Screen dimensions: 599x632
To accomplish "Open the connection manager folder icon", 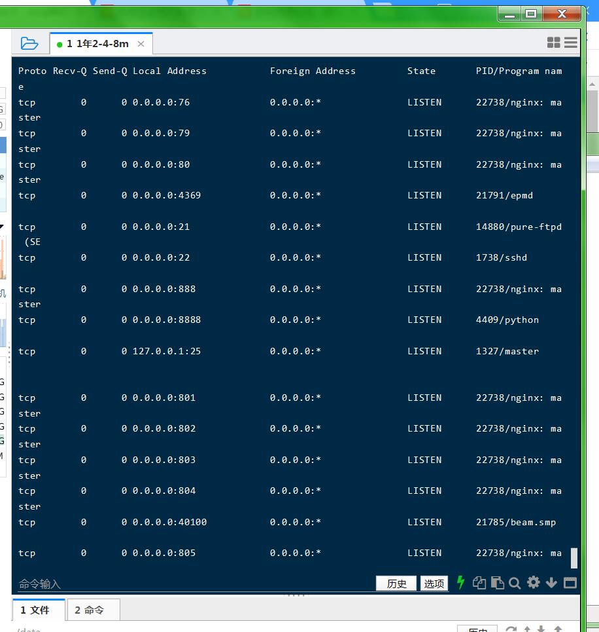I will (x=29, y=43).
